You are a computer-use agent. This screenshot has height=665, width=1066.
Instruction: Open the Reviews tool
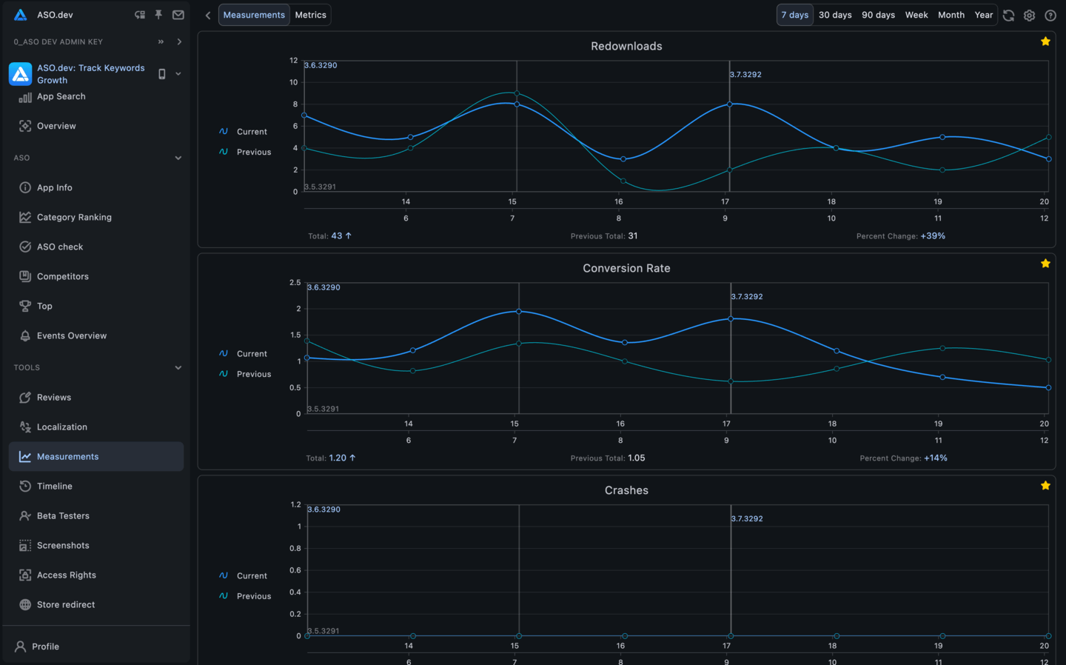click(52, 397)
